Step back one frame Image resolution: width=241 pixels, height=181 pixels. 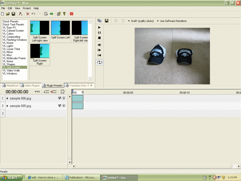pyautogui.click(x=99, y=45)
